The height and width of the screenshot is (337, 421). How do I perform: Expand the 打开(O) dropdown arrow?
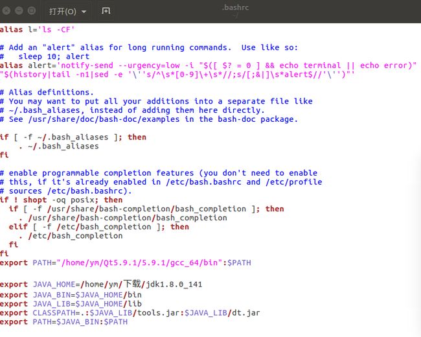pos(84,12)
